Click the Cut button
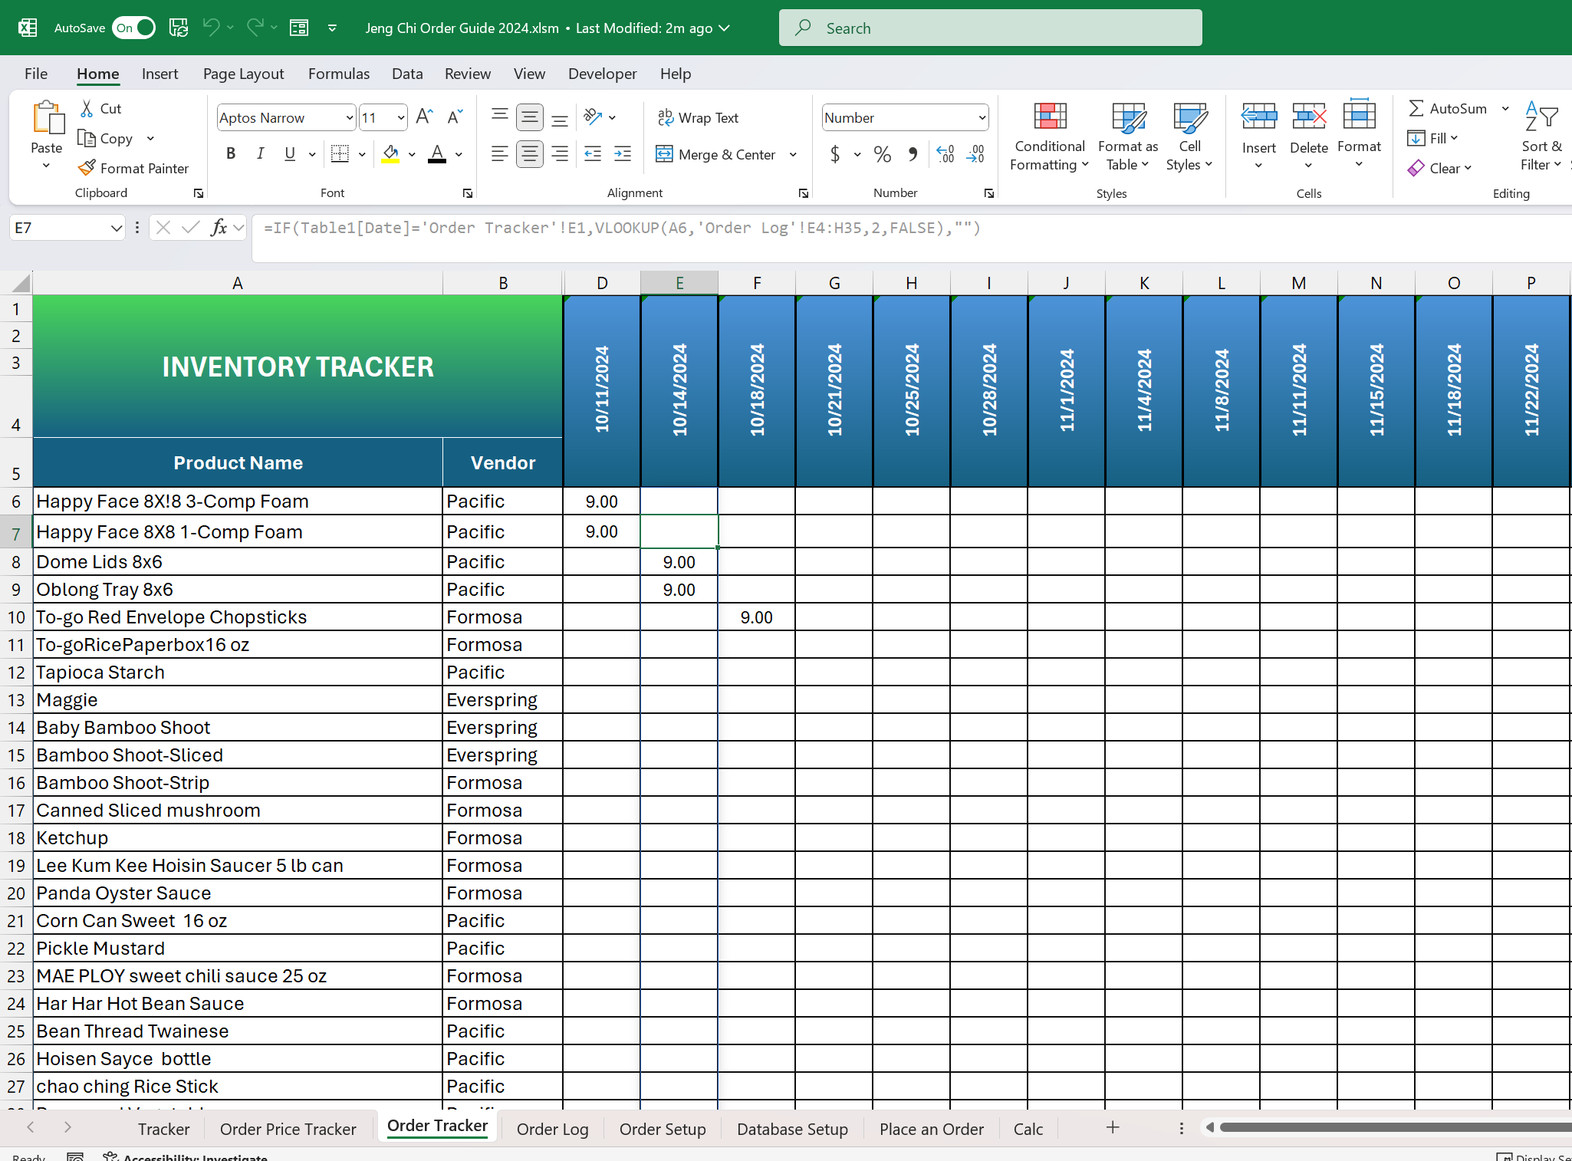 pyautogui.click(x=101, y=108)
